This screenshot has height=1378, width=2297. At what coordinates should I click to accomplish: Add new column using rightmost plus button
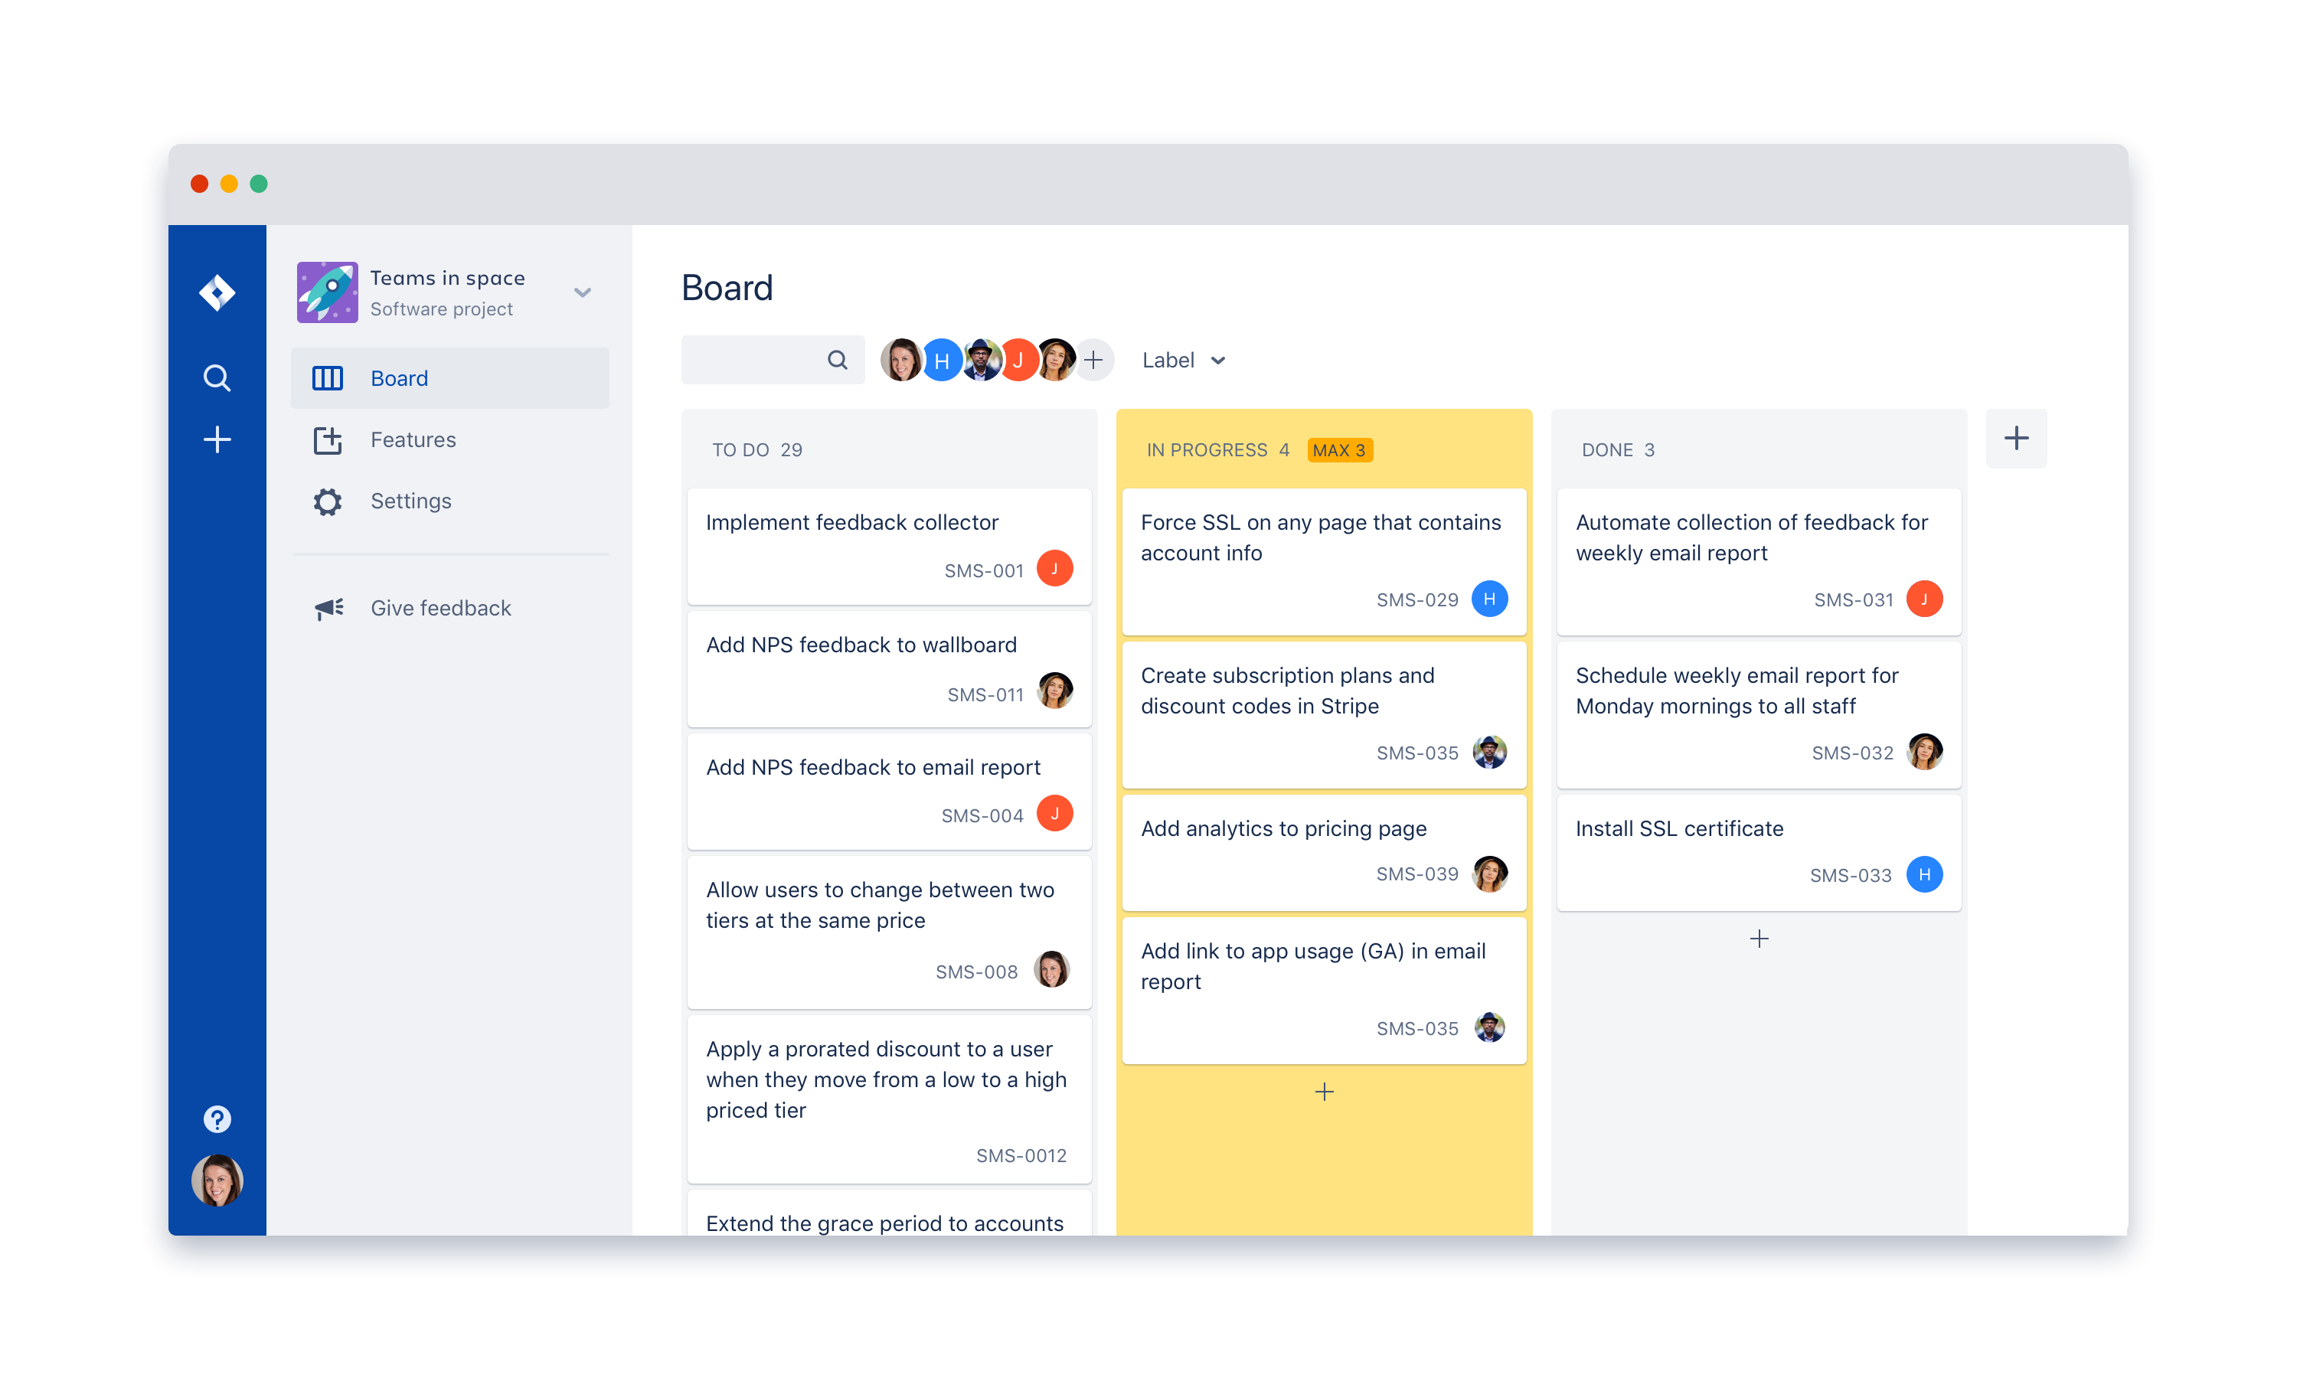point(2017,439)
